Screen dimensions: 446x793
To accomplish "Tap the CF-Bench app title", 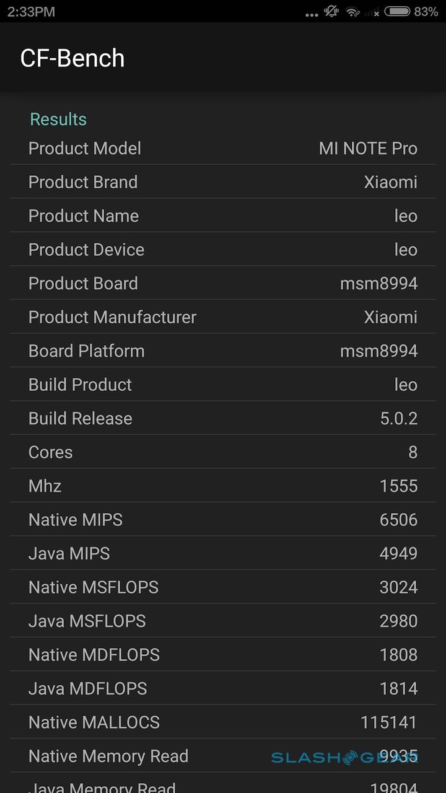I will [x=72, y=58].
